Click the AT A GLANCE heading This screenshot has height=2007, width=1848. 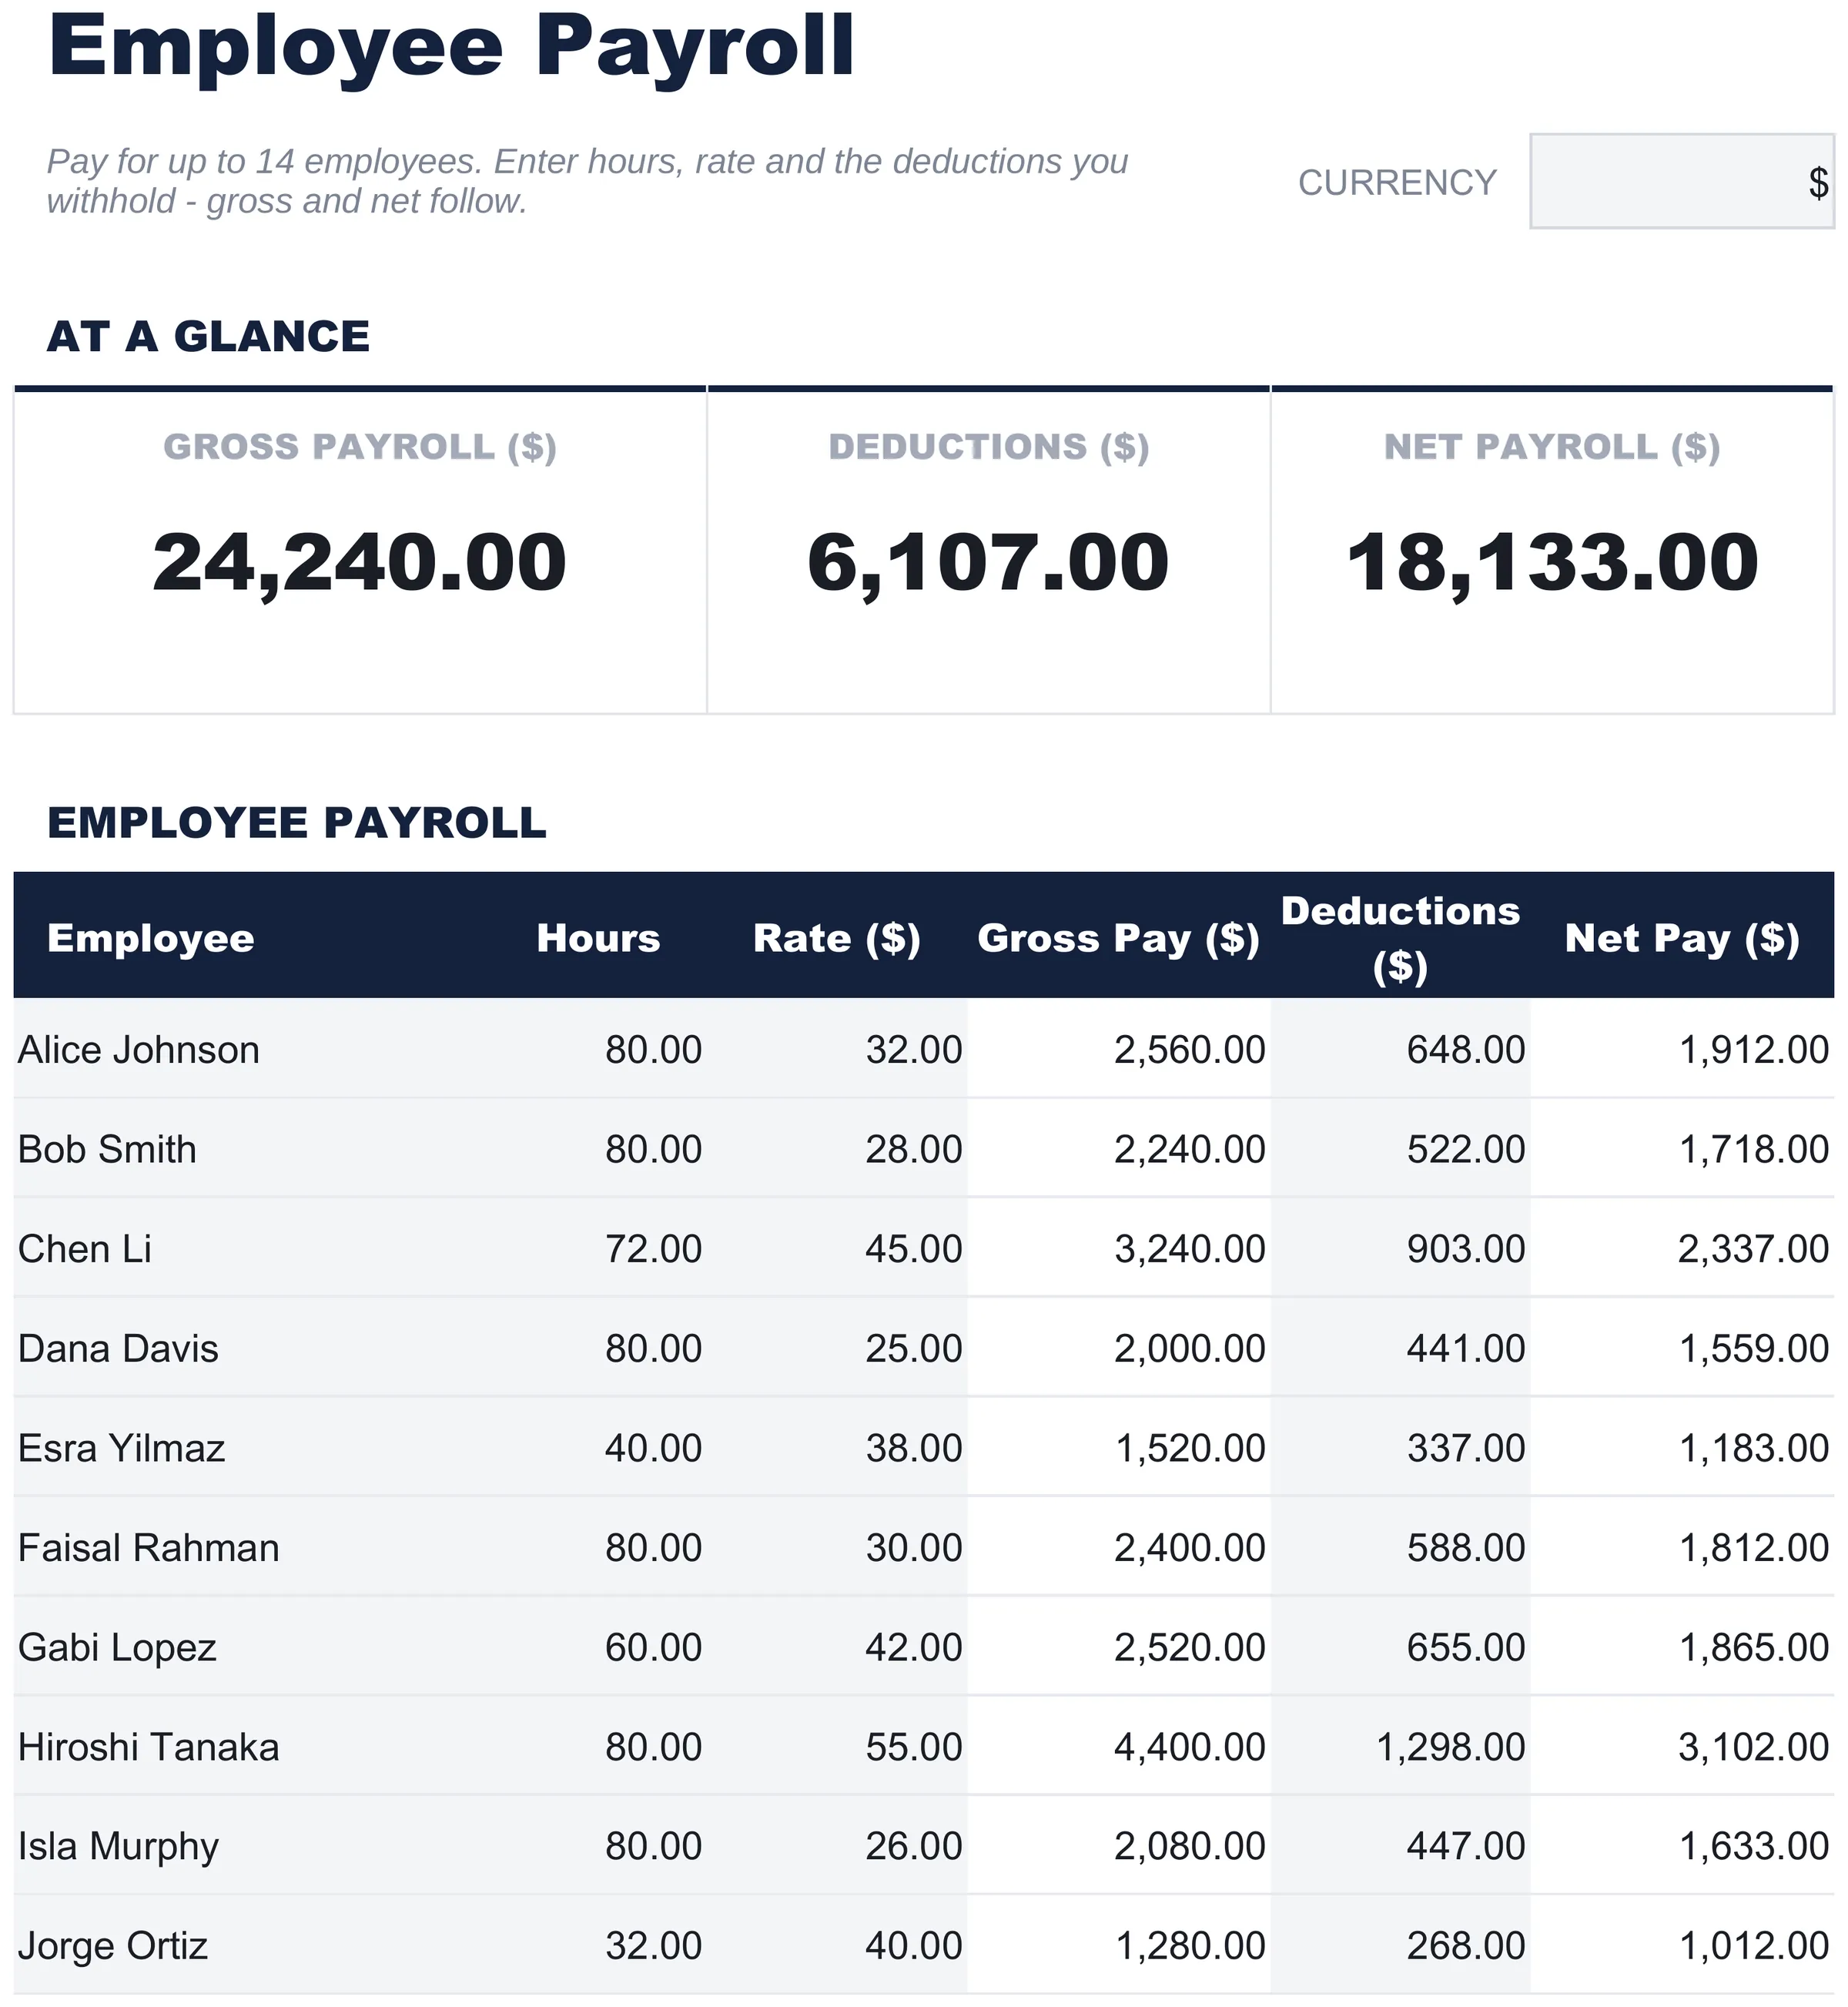[208, 336]
